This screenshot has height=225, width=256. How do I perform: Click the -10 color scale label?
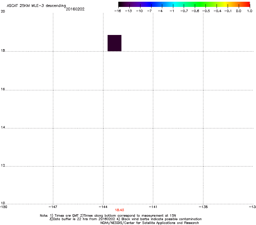tap(139, 11)
